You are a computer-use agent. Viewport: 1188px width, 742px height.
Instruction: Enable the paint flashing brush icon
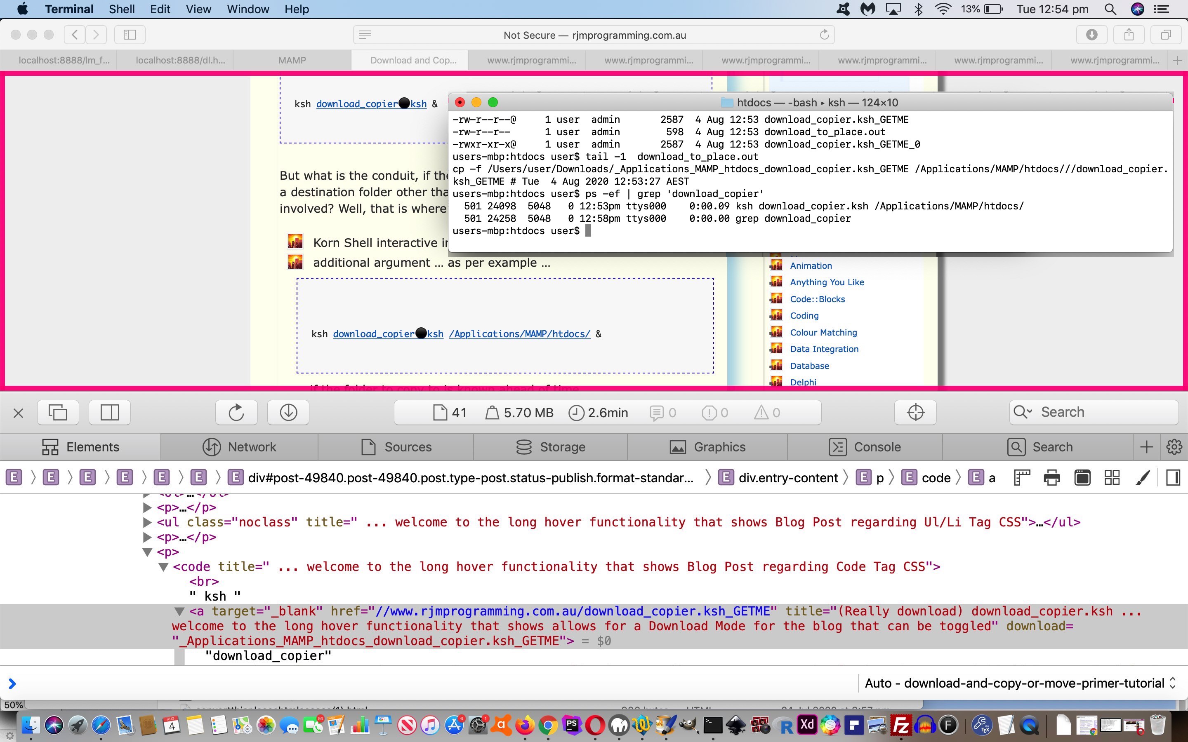(1142, 477)
